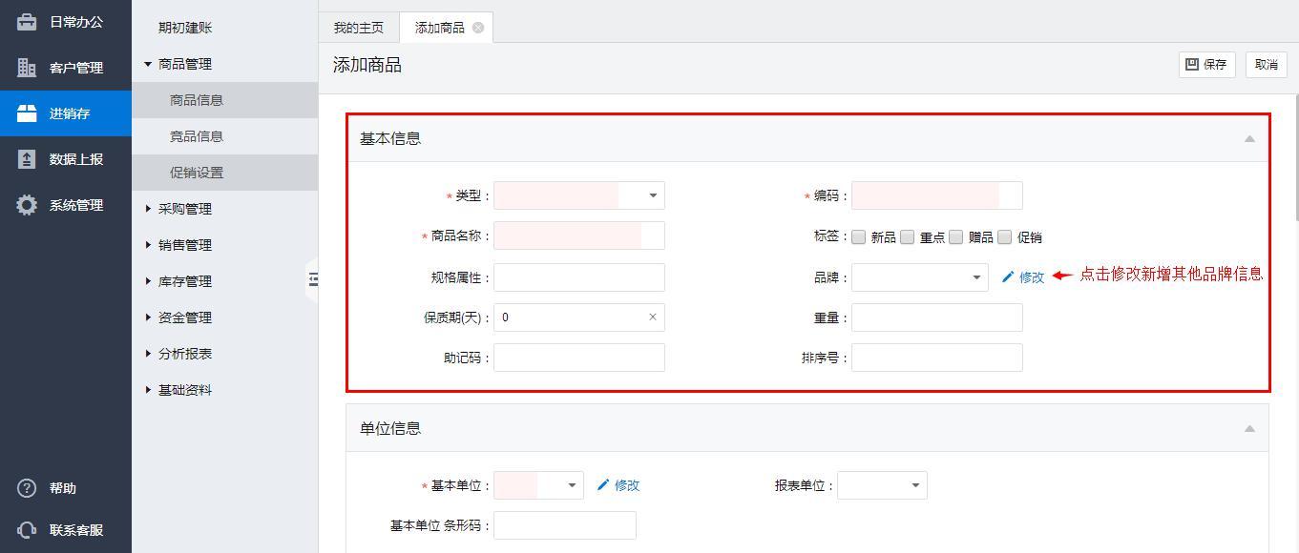1299x553 pixels.
Task: Open 客户管理 building icon in sidebar
Action: click(27, 68)
